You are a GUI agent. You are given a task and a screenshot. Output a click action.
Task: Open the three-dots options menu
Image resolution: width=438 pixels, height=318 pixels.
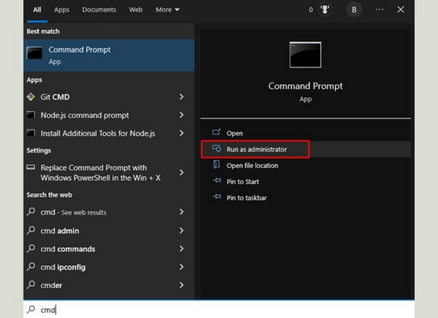pos(379,10)
